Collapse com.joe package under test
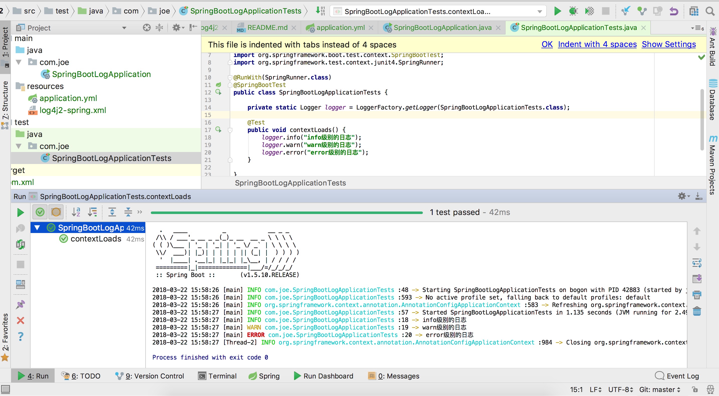719x396 pixels. (19, 146)
